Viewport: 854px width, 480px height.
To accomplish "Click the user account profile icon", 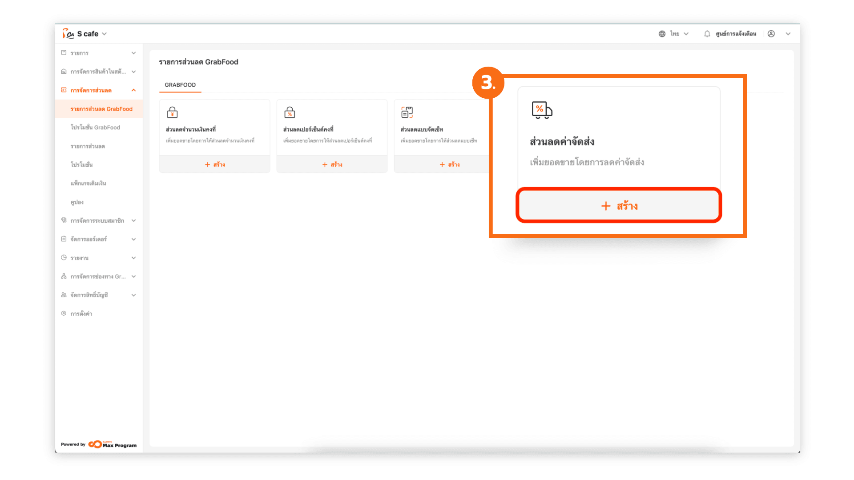I will (x=771, y=34).
